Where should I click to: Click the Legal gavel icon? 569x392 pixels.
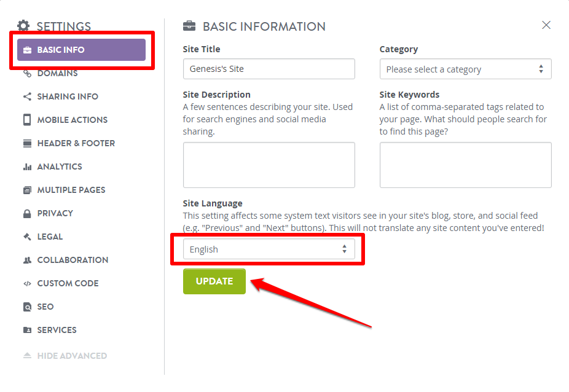[27, 237]
